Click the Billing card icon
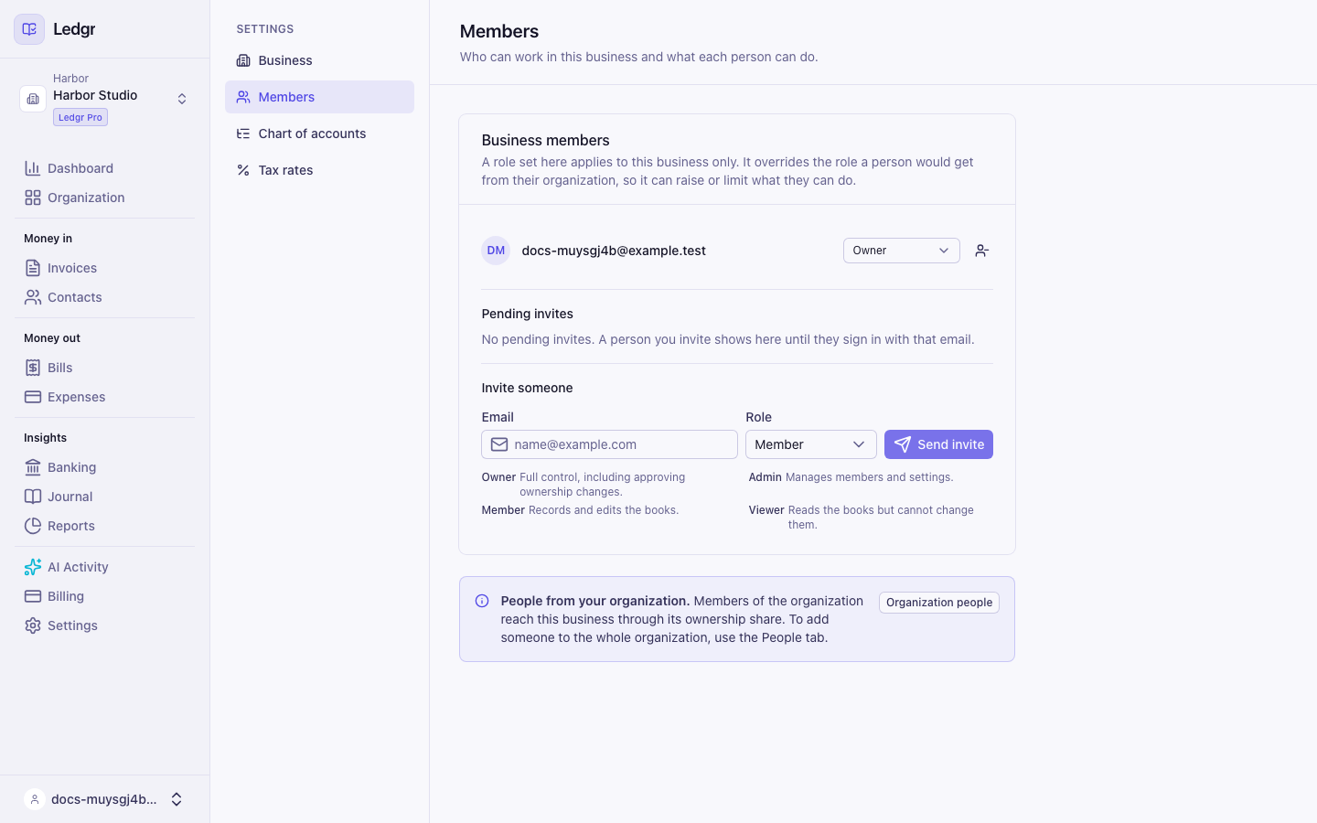Screen dimensions: 1317x823 tap(33, 596)
